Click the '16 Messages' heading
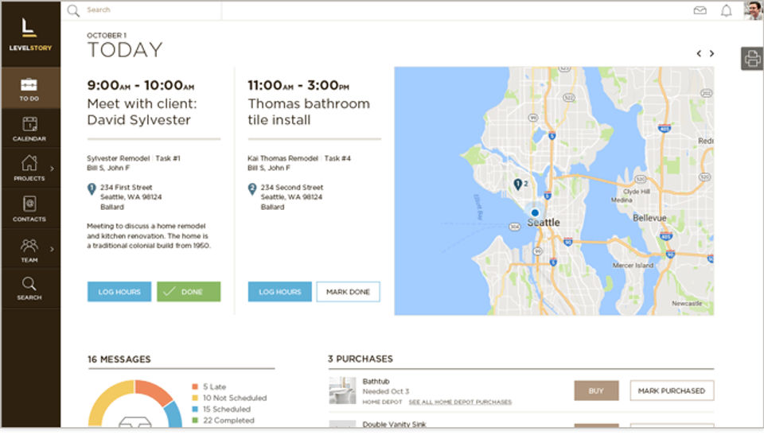Screen dimensions: 764x435 click(x=119, y=359)
